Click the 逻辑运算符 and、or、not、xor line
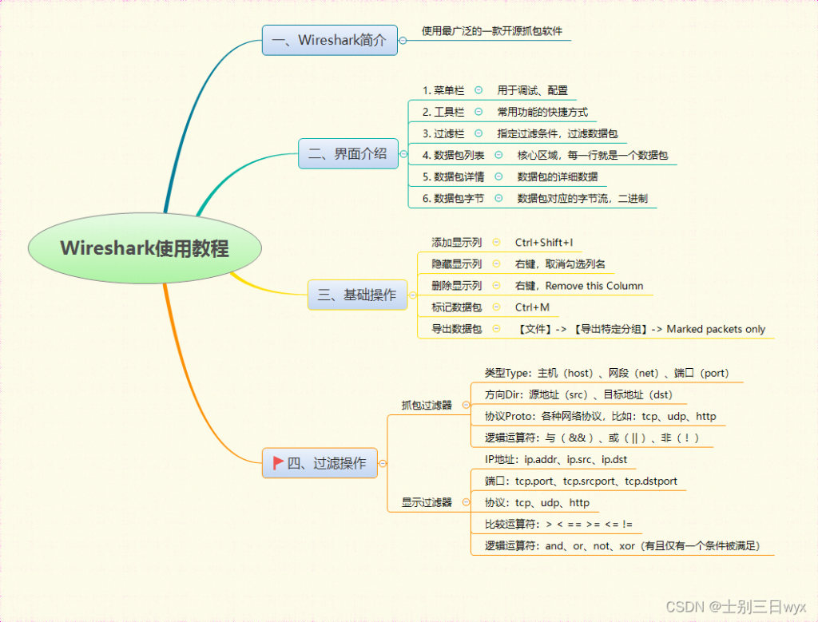This screenshot has height=622, width=818. [x=622, y=545]
